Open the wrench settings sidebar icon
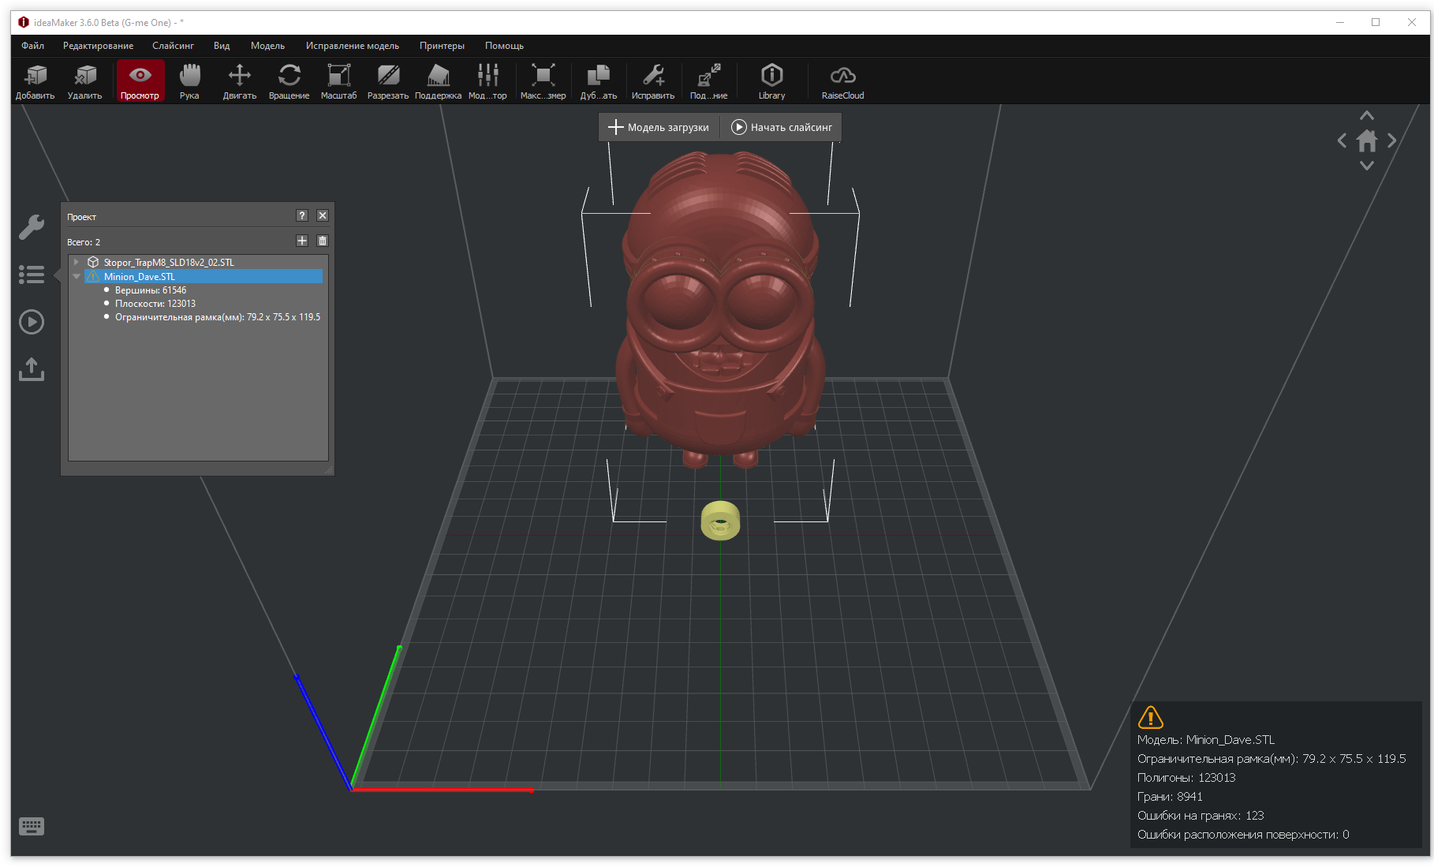This screenshot has height=867, width=1434. (x=32, y=227)
